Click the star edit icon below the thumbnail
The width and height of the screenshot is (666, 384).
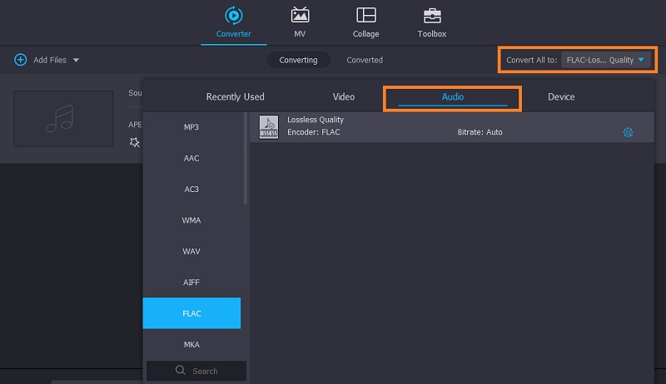135,142
